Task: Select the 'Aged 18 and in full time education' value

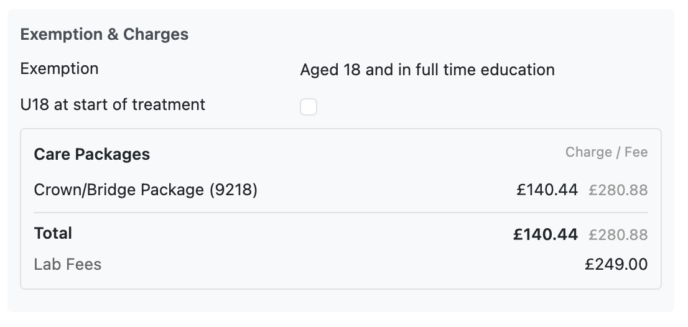Action: [x=427, y=70]
